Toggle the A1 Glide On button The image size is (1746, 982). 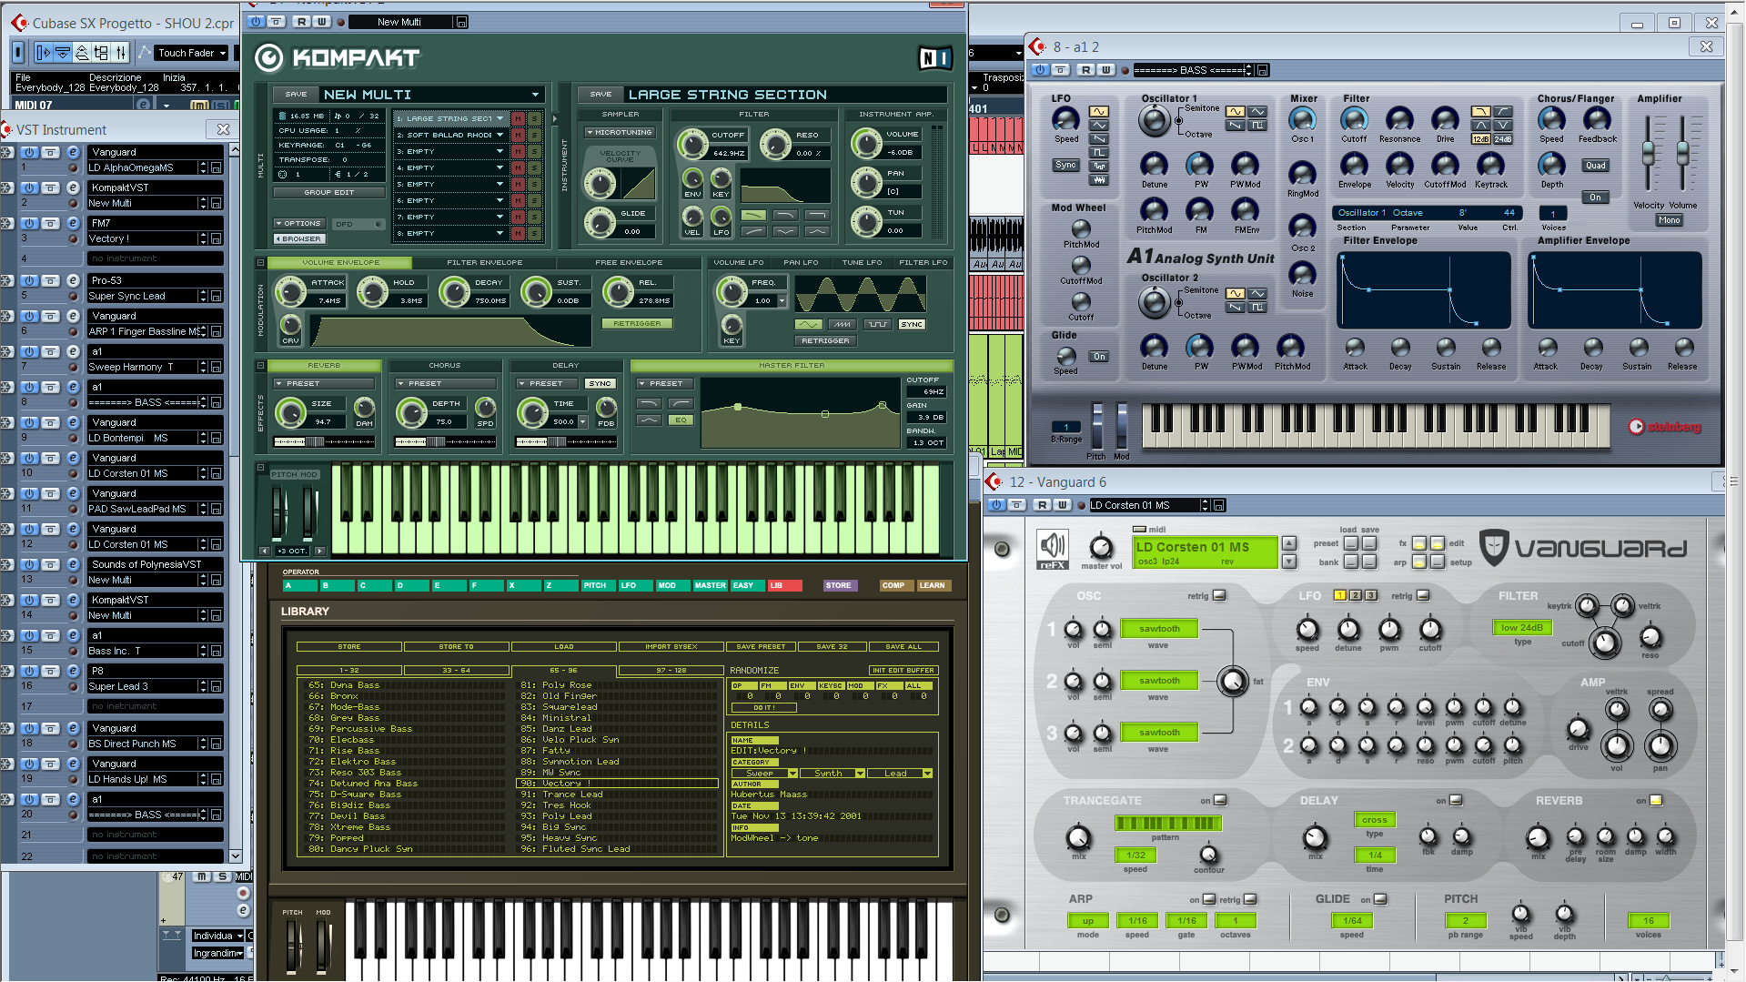click(1099, 357)
